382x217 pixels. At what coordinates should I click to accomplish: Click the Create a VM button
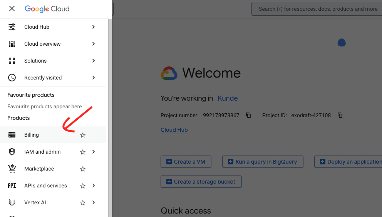[186, 162]
